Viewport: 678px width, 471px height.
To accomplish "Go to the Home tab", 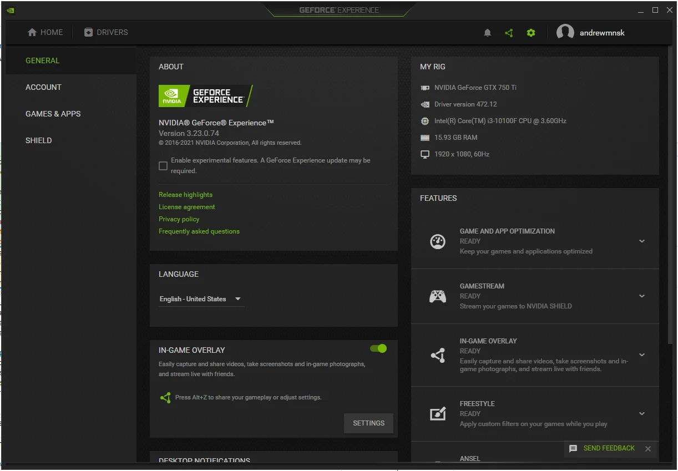I will [45, 32].
